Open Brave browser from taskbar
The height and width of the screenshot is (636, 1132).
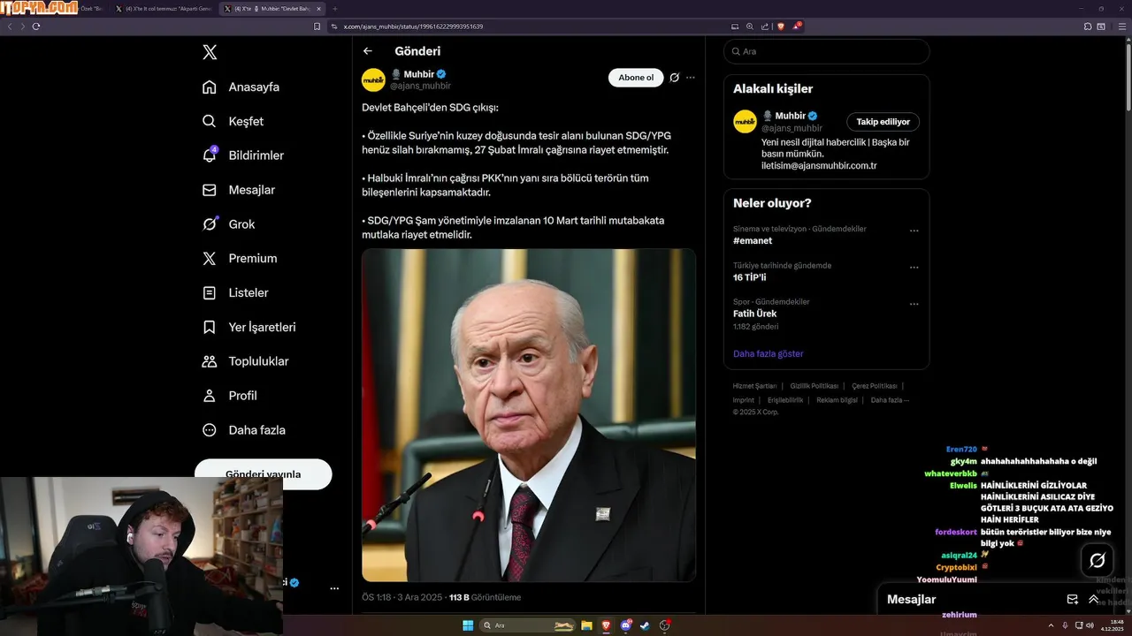click(606, 625)
